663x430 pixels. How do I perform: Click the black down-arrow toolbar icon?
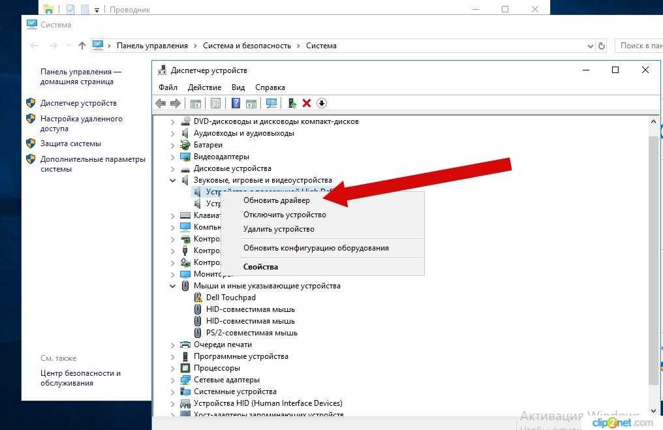322,104
